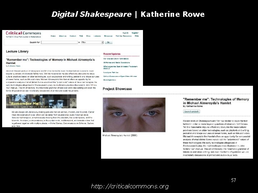258x193 pixels.
Task: Open the Showcase section
Action: pos(108,36)
